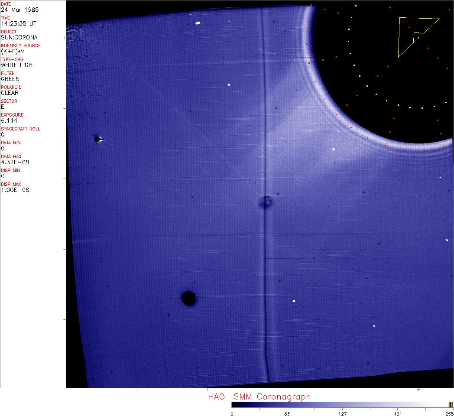Click the large dark circular spot at lower left
The image size is (454, 416).
[x=188, y=298]
